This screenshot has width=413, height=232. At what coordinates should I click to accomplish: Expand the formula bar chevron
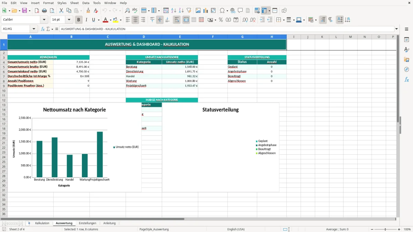pyautogui.click(x=396, y=29)
